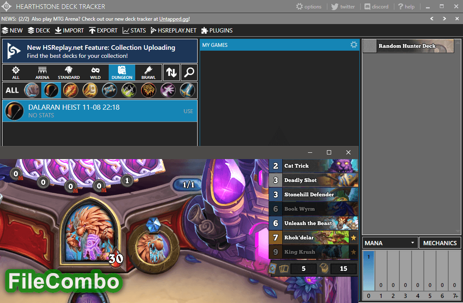Switch to the MECHANICS view
Screen dimensions: 463x303
440,243
